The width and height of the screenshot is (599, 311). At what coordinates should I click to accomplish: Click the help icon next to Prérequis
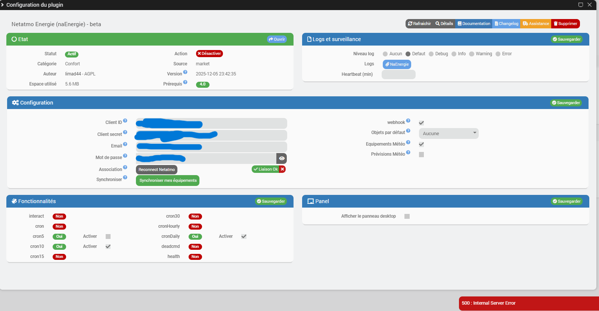(x=185, y=82)
